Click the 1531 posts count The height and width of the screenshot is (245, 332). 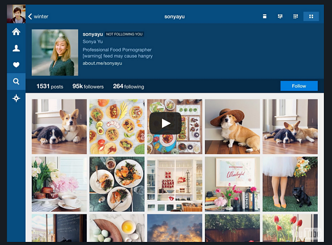tap(50, 87)
